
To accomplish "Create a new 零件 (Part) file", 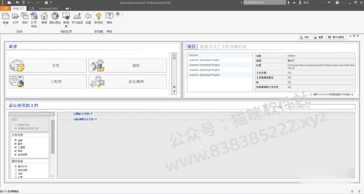I will click(48, 65).
